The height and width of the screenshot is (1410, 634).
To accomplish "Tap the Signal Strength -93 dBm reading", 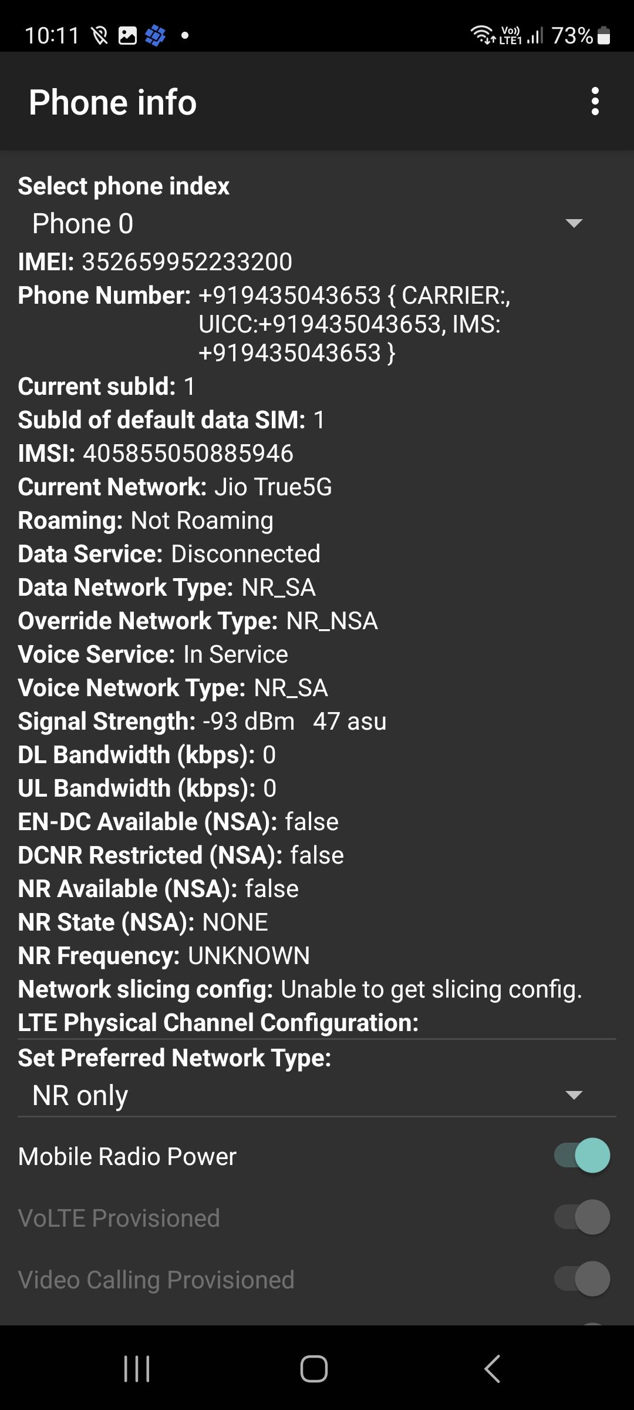I will (x=248, y=721).
